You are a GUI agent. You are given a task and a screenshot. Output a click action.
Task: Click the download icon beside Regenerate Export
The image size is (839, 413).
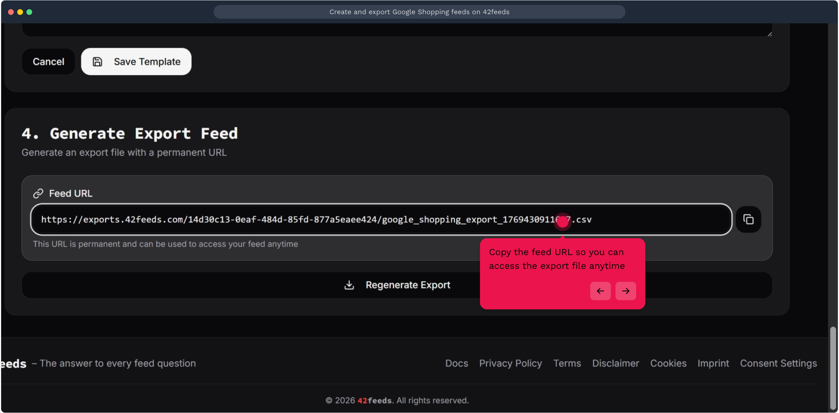[349, 285]
